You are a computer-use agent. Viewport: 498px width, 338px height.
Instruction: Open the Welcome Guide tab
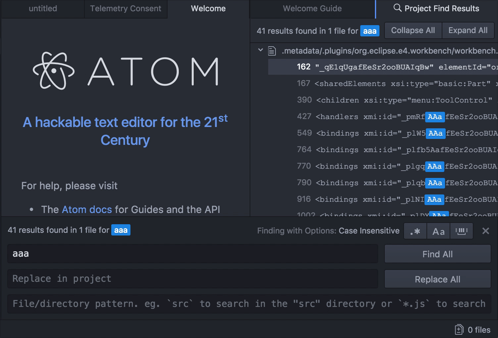point(312,8)
